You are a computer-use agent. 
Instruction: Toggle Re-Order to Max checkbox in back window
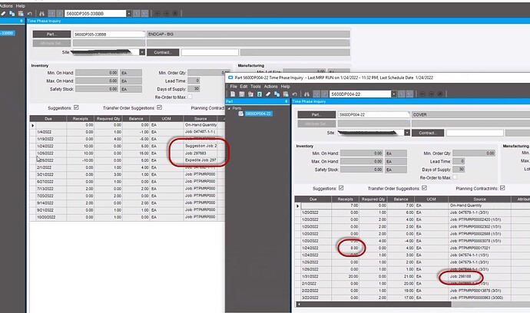190,97
